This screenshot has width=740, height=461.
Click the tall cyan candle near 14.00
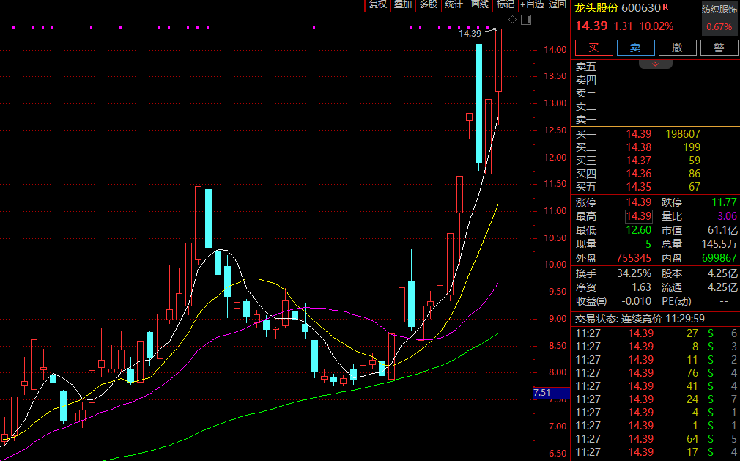click(x=478, y=104)
